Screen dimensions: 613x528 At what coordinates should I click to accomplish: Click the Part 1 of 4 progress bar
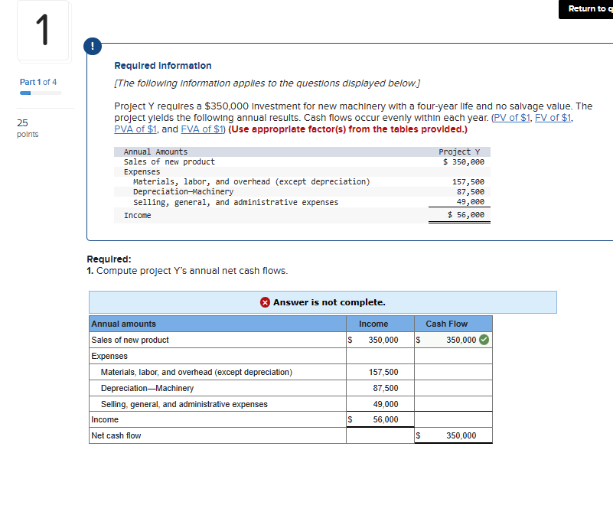point(41,93)
